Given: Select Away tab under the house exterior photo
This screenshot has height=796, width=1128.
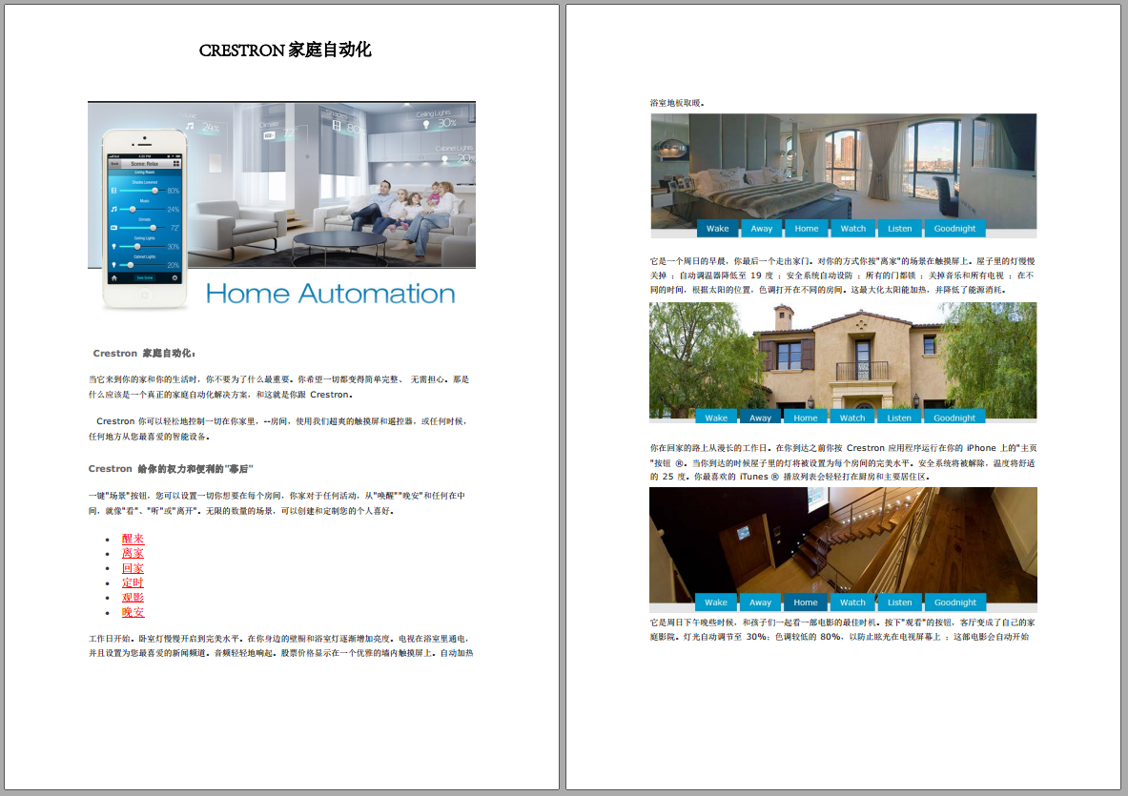Looking at the screenshot, I should (x=760, y=418).
